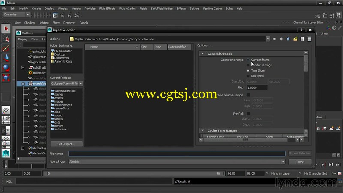The height and width of the screenshot is (193, 343).
Task: Click the File name input field
Action: tap(177, 154)
